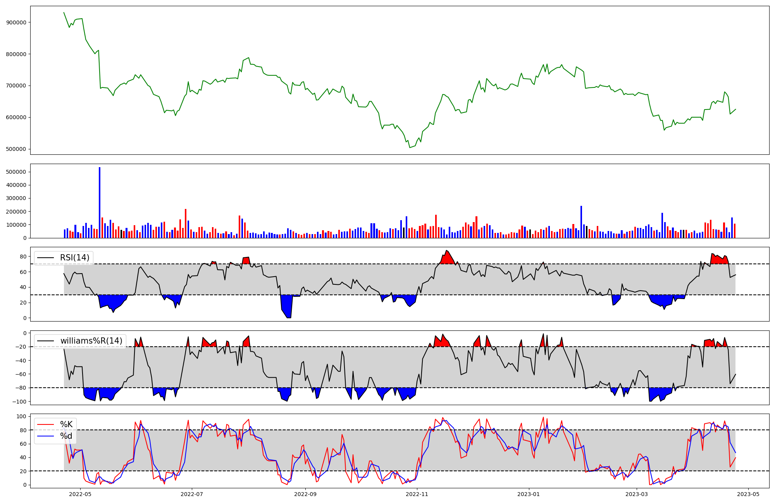Click the 500000 volume axis tick label

[16, 172]
